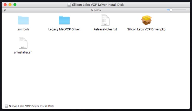The height and width of the screenshot is (111, 192).
Task: Click the disk icon in bottom path bar
Action: [x=6, y=106]
